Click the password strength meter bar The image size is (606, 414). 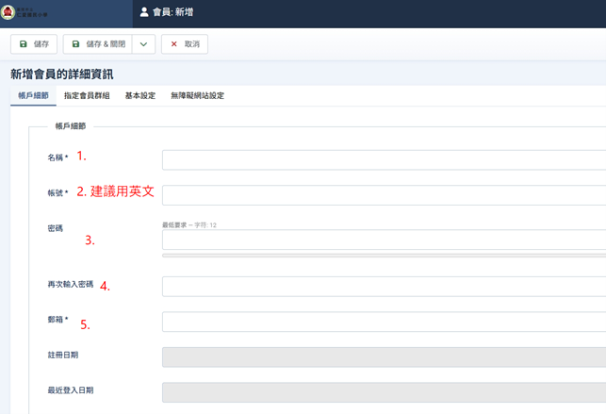(384, 256)
